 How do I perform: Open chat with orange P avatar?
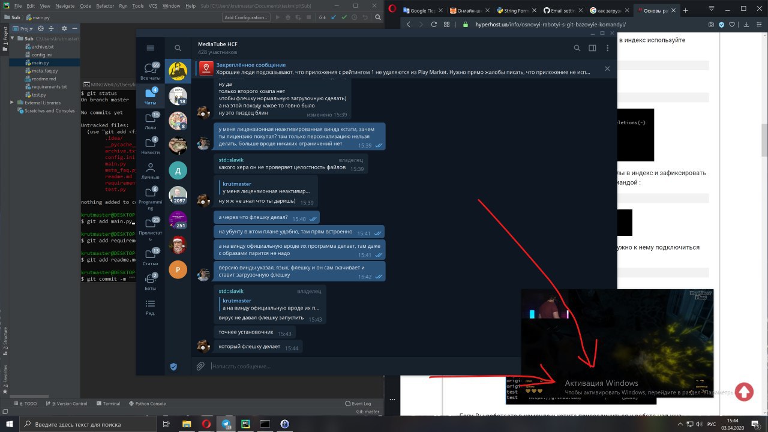pyautogui.click(x=178, y=269)
